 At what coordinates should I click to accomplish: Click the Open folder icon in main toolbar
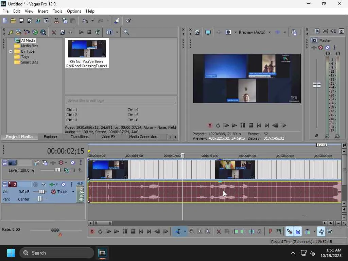(13, 21)
